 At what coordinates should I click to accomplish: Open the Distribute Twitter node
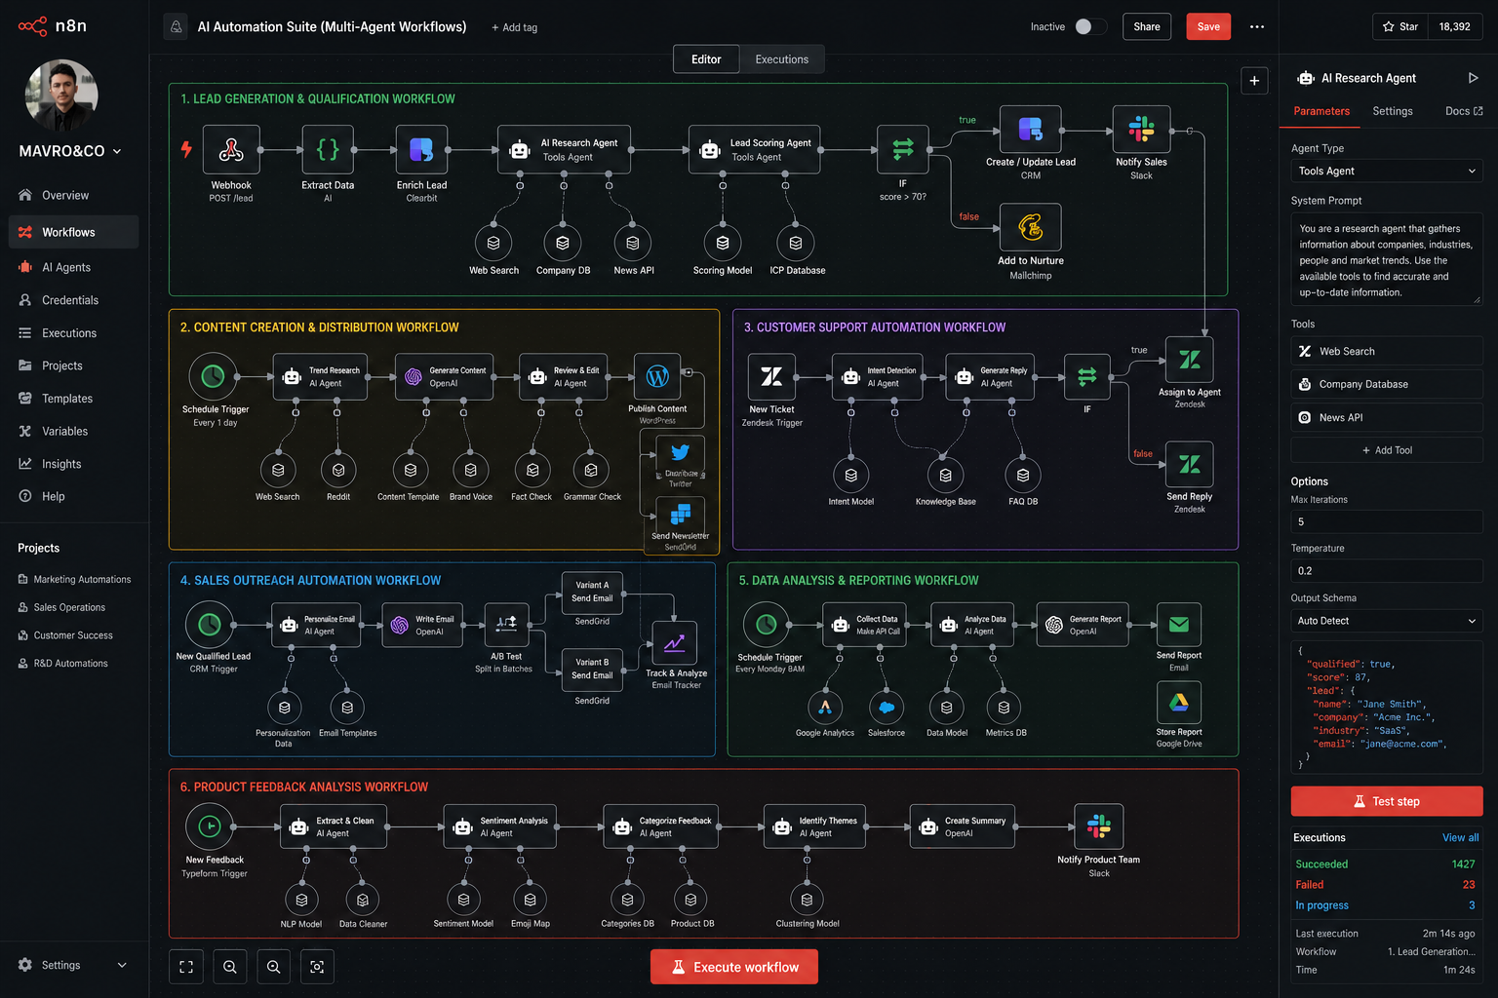tap(681, 453)
